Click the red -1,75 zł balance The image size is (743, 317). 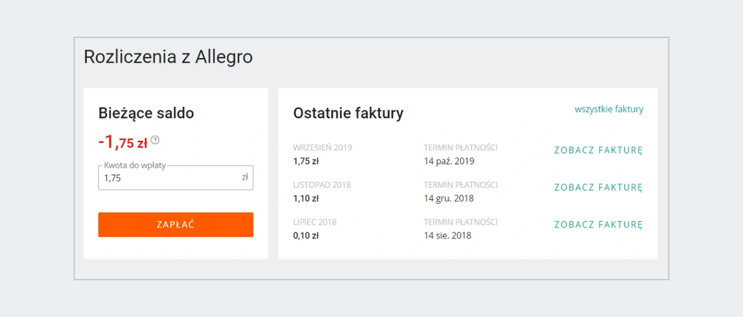[x=123, y=143]
